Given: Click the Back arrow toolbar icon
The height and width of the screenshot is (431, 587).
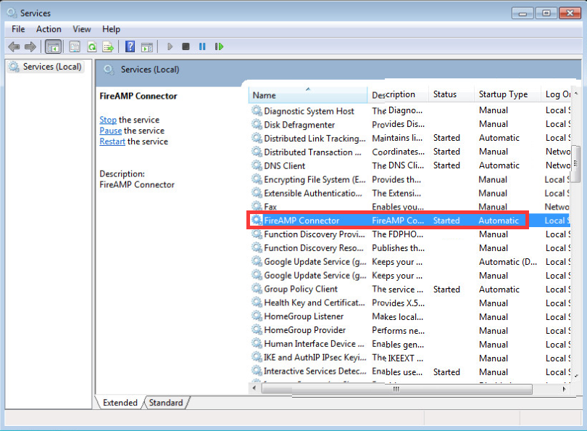Looking at the screenshot, I should pyautogui.click(x=14, y=47).
